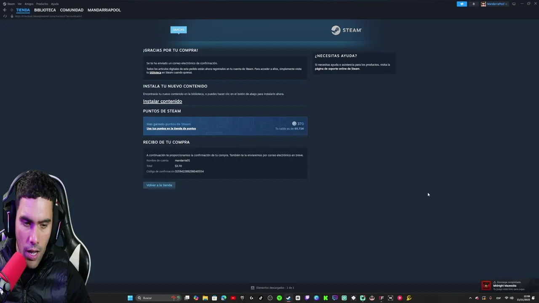Open Epic Games Launcher on the taskbar

242,298
